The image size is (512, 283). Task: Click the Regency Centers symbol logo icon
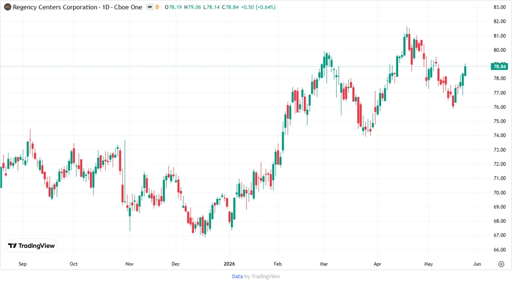click(x=7, y=7)
